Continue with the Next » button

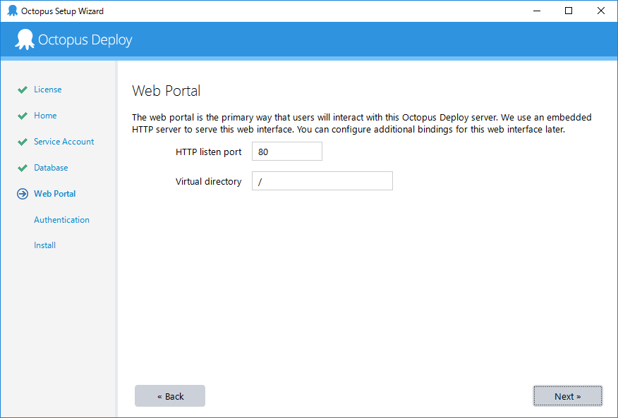pos(567,396)
